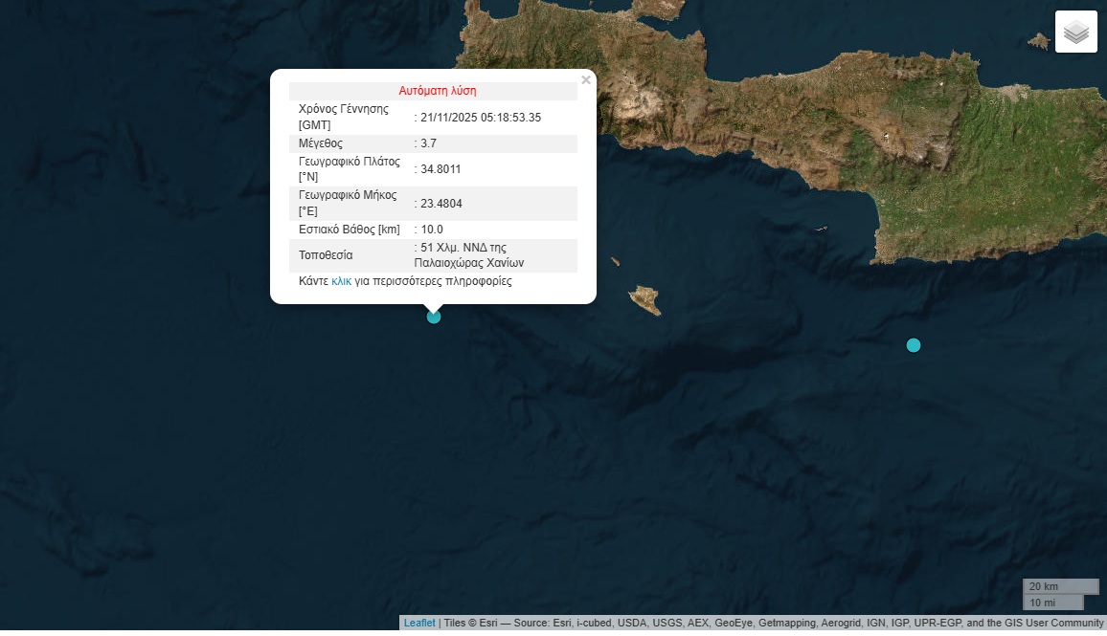Select the earthquake marker below the popup
The height and width of the screenshot is (636, 1107).
(434, 317)
